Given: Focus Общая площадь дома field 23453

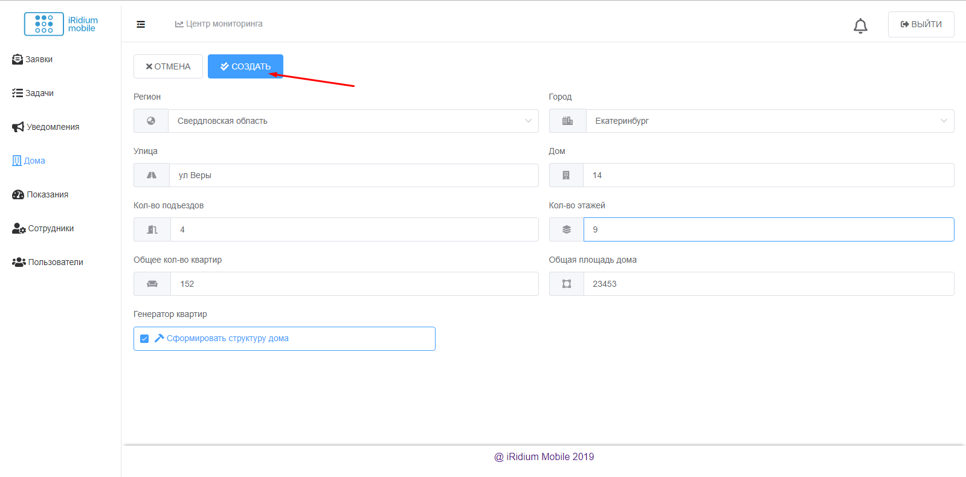Looking at the screenshot, I should click(x=769, y=284).
